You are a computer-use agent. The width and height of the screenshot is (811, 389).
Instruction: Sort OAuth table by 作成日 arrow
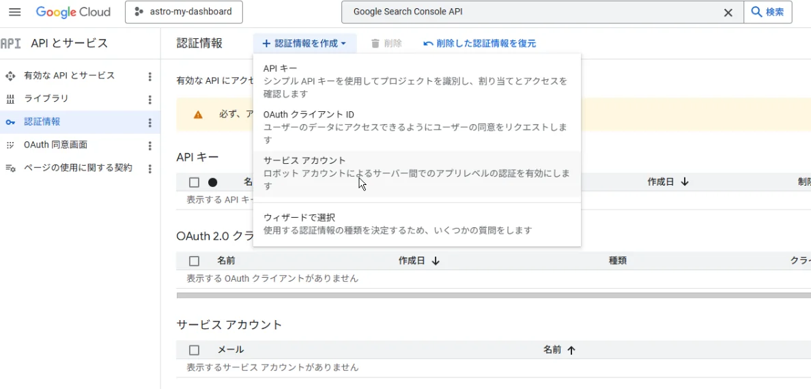click(436, 261)
